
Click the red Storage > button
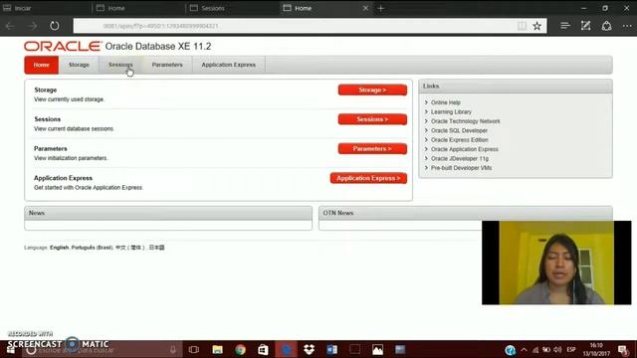tap(372, 89)
